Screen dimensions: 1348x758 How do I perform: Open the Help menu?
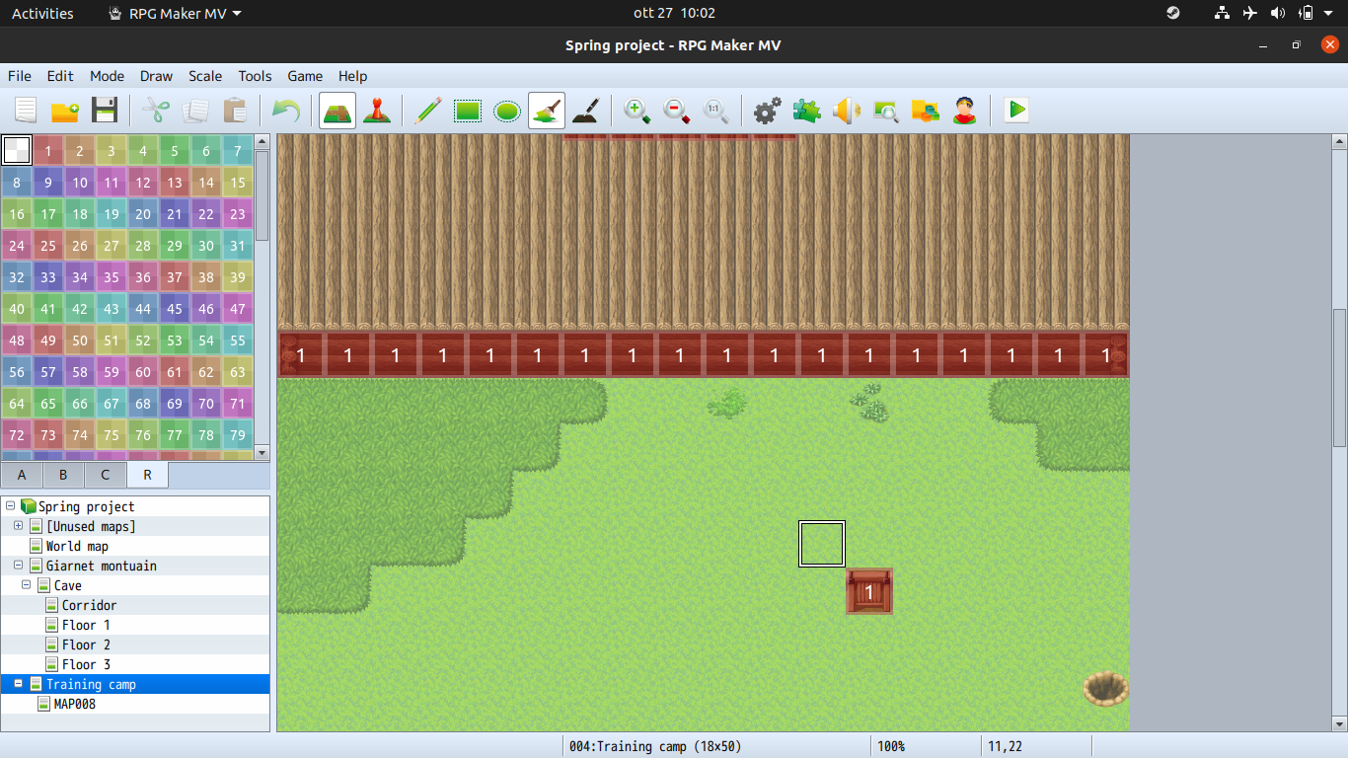(x=352, y=76)
